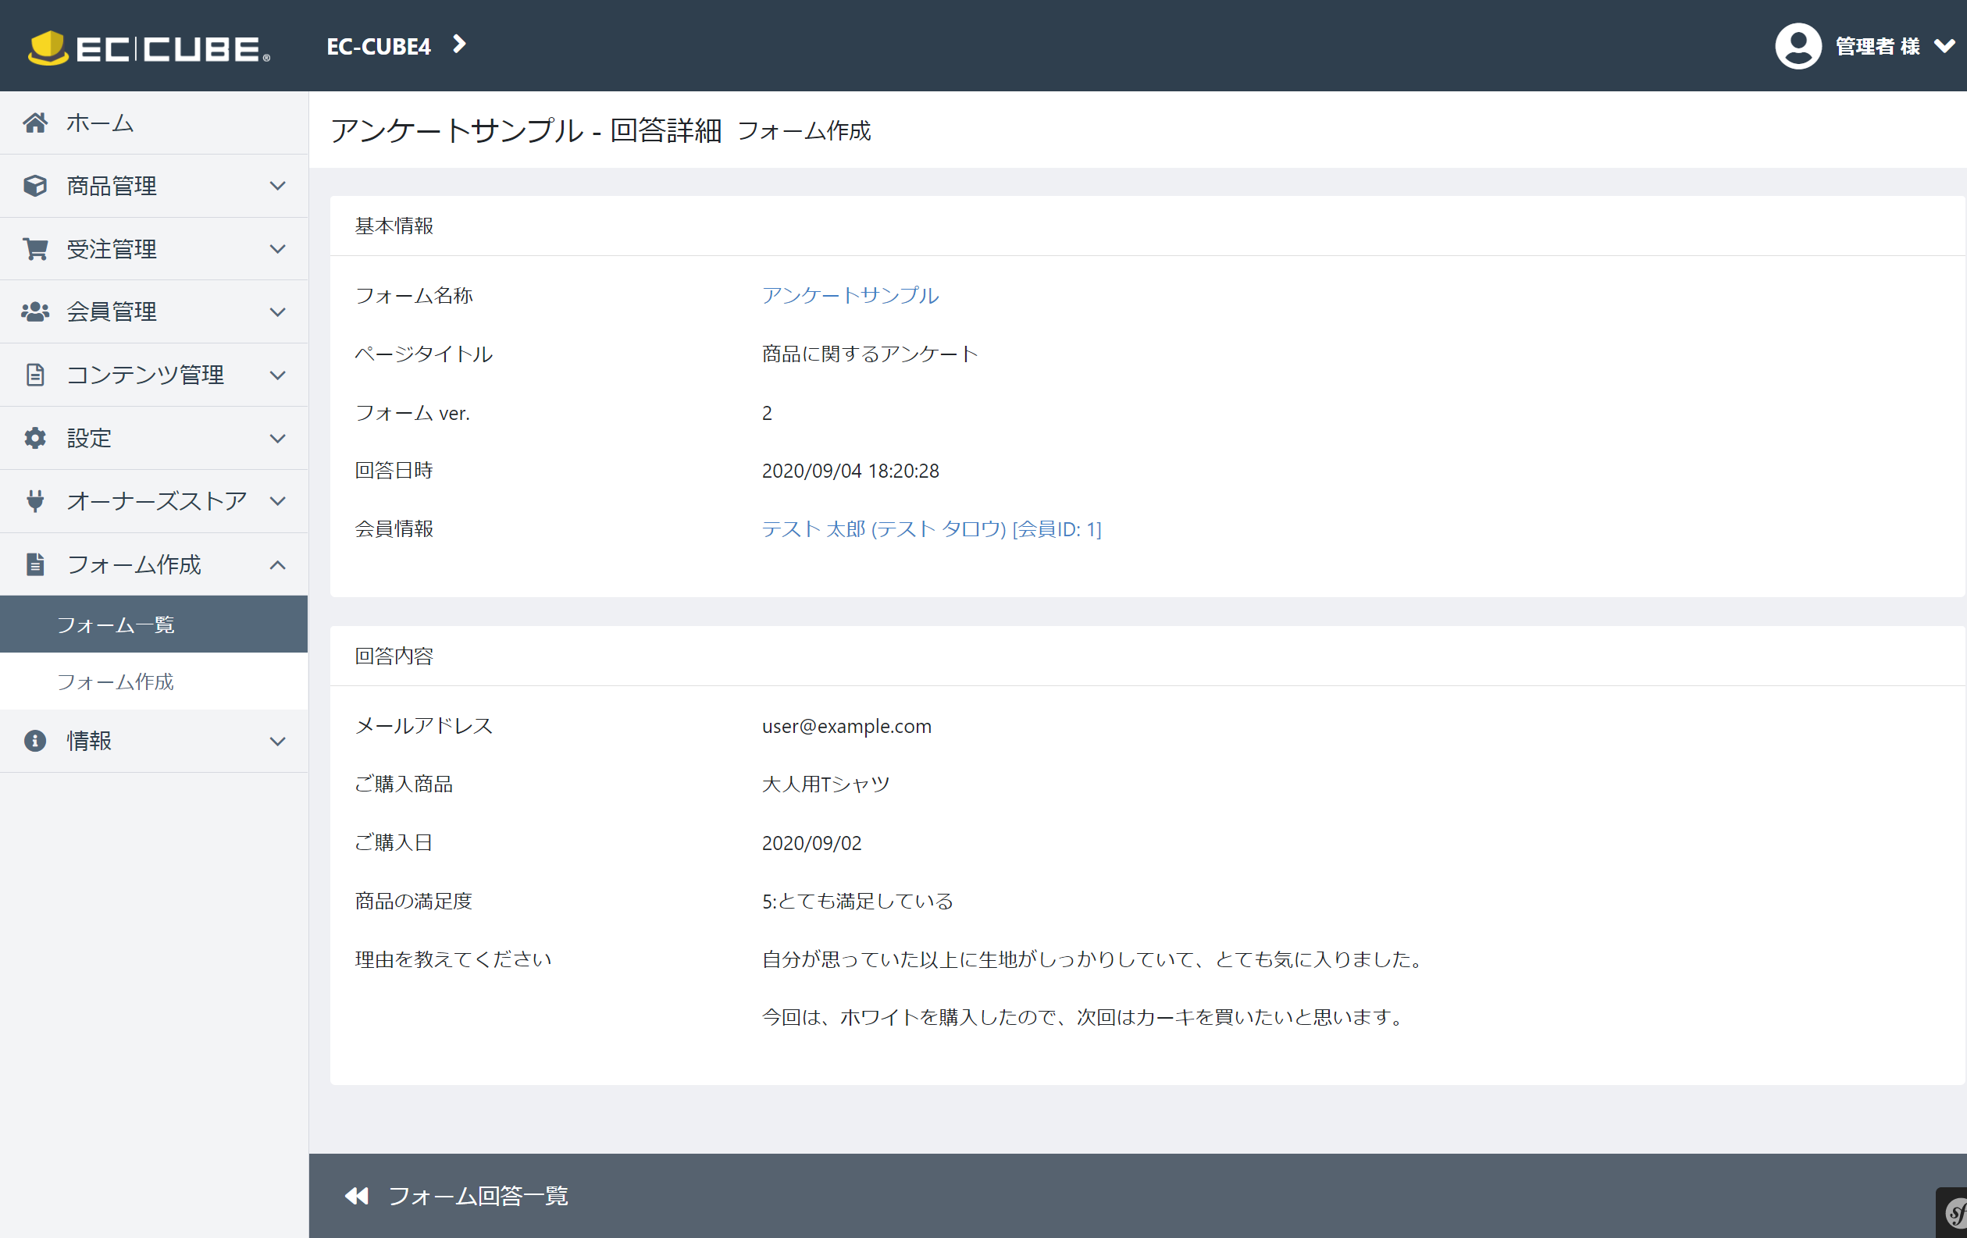Expand the 商品管理 chevron
The height and width of the screenshot is (1238, 1967).
pyautogui.click(x=278, y=187)
